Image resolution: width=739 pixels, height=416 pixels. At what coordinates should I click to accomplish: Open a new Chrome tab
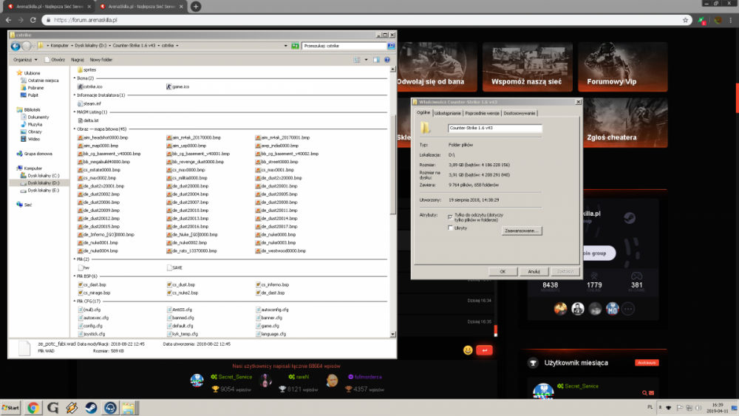pyautogui.click(x=196, y=6)
